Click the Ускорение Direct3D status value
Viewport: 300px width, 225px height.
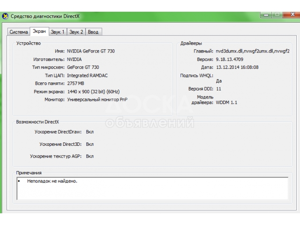[90, 144]
